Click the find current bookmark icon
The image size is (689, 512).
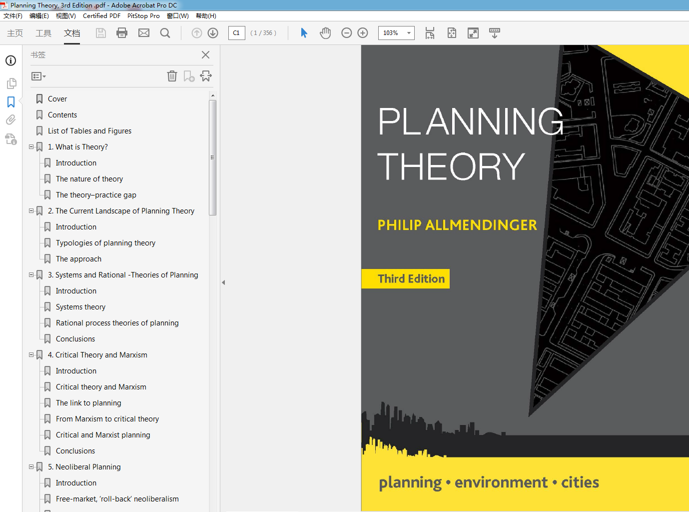click(206, 76)
